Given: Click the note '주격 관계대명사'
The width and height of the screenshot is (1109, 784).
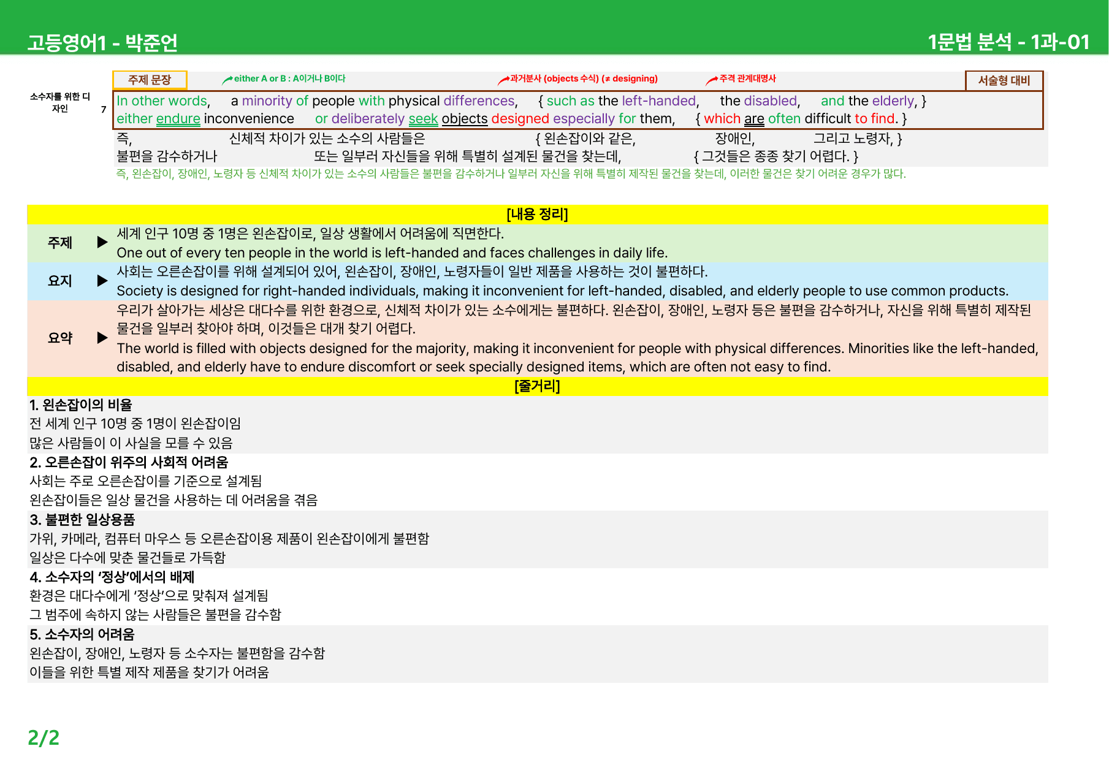Looking at the screenshot, I should tap(747, 78).
